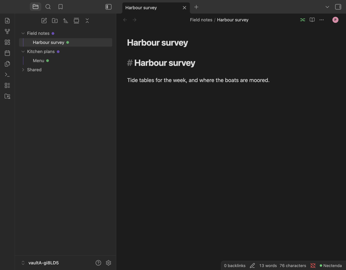Toggle the left sidebar
This screenshot has width=346, height=270.
pyautogui.click(x=108, y=7)
